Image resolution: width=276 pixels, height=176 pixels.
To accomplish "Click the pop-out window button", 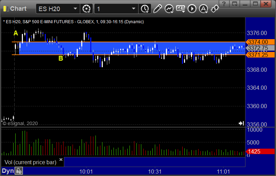I will [234, 4].
